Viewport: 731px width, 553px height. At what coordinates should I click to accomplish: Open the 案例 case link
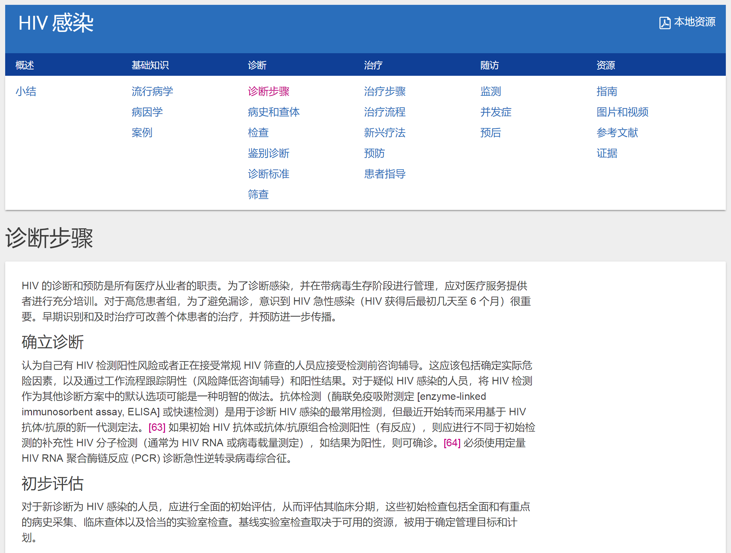(142, 133)
